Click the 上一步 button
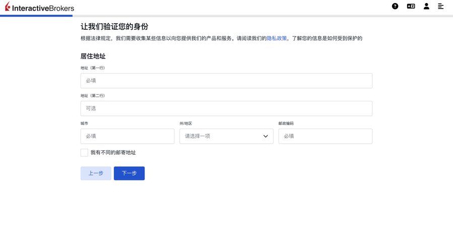 point(96,173)
